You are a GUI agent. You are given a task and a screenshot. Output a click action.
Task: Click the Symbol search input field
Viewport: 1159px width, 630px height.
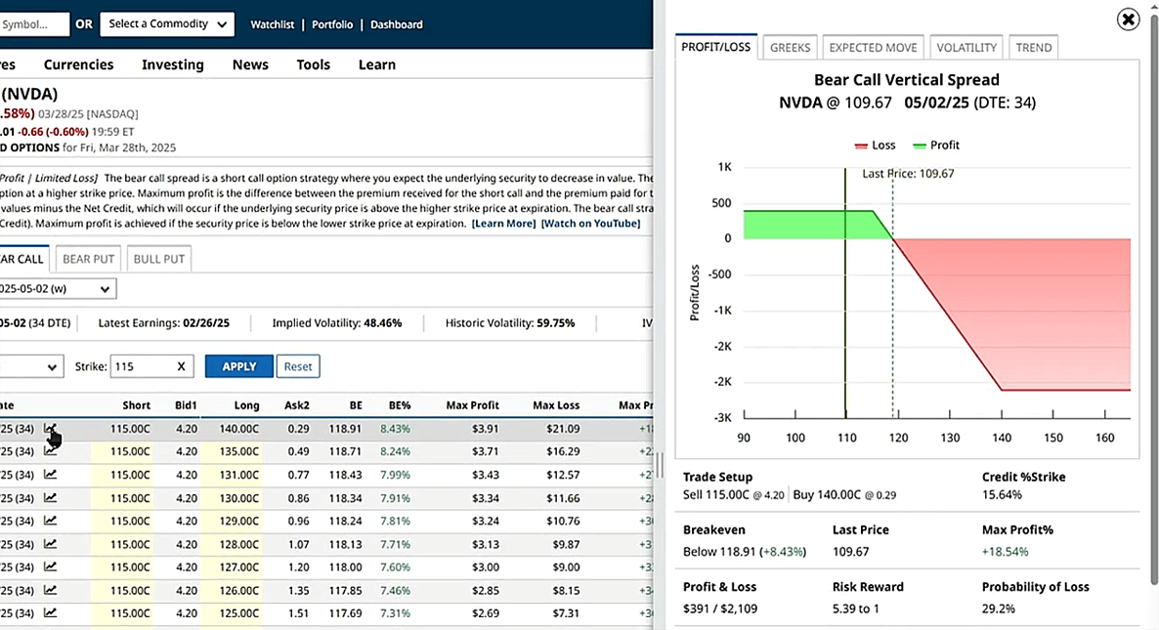(34, 23)
